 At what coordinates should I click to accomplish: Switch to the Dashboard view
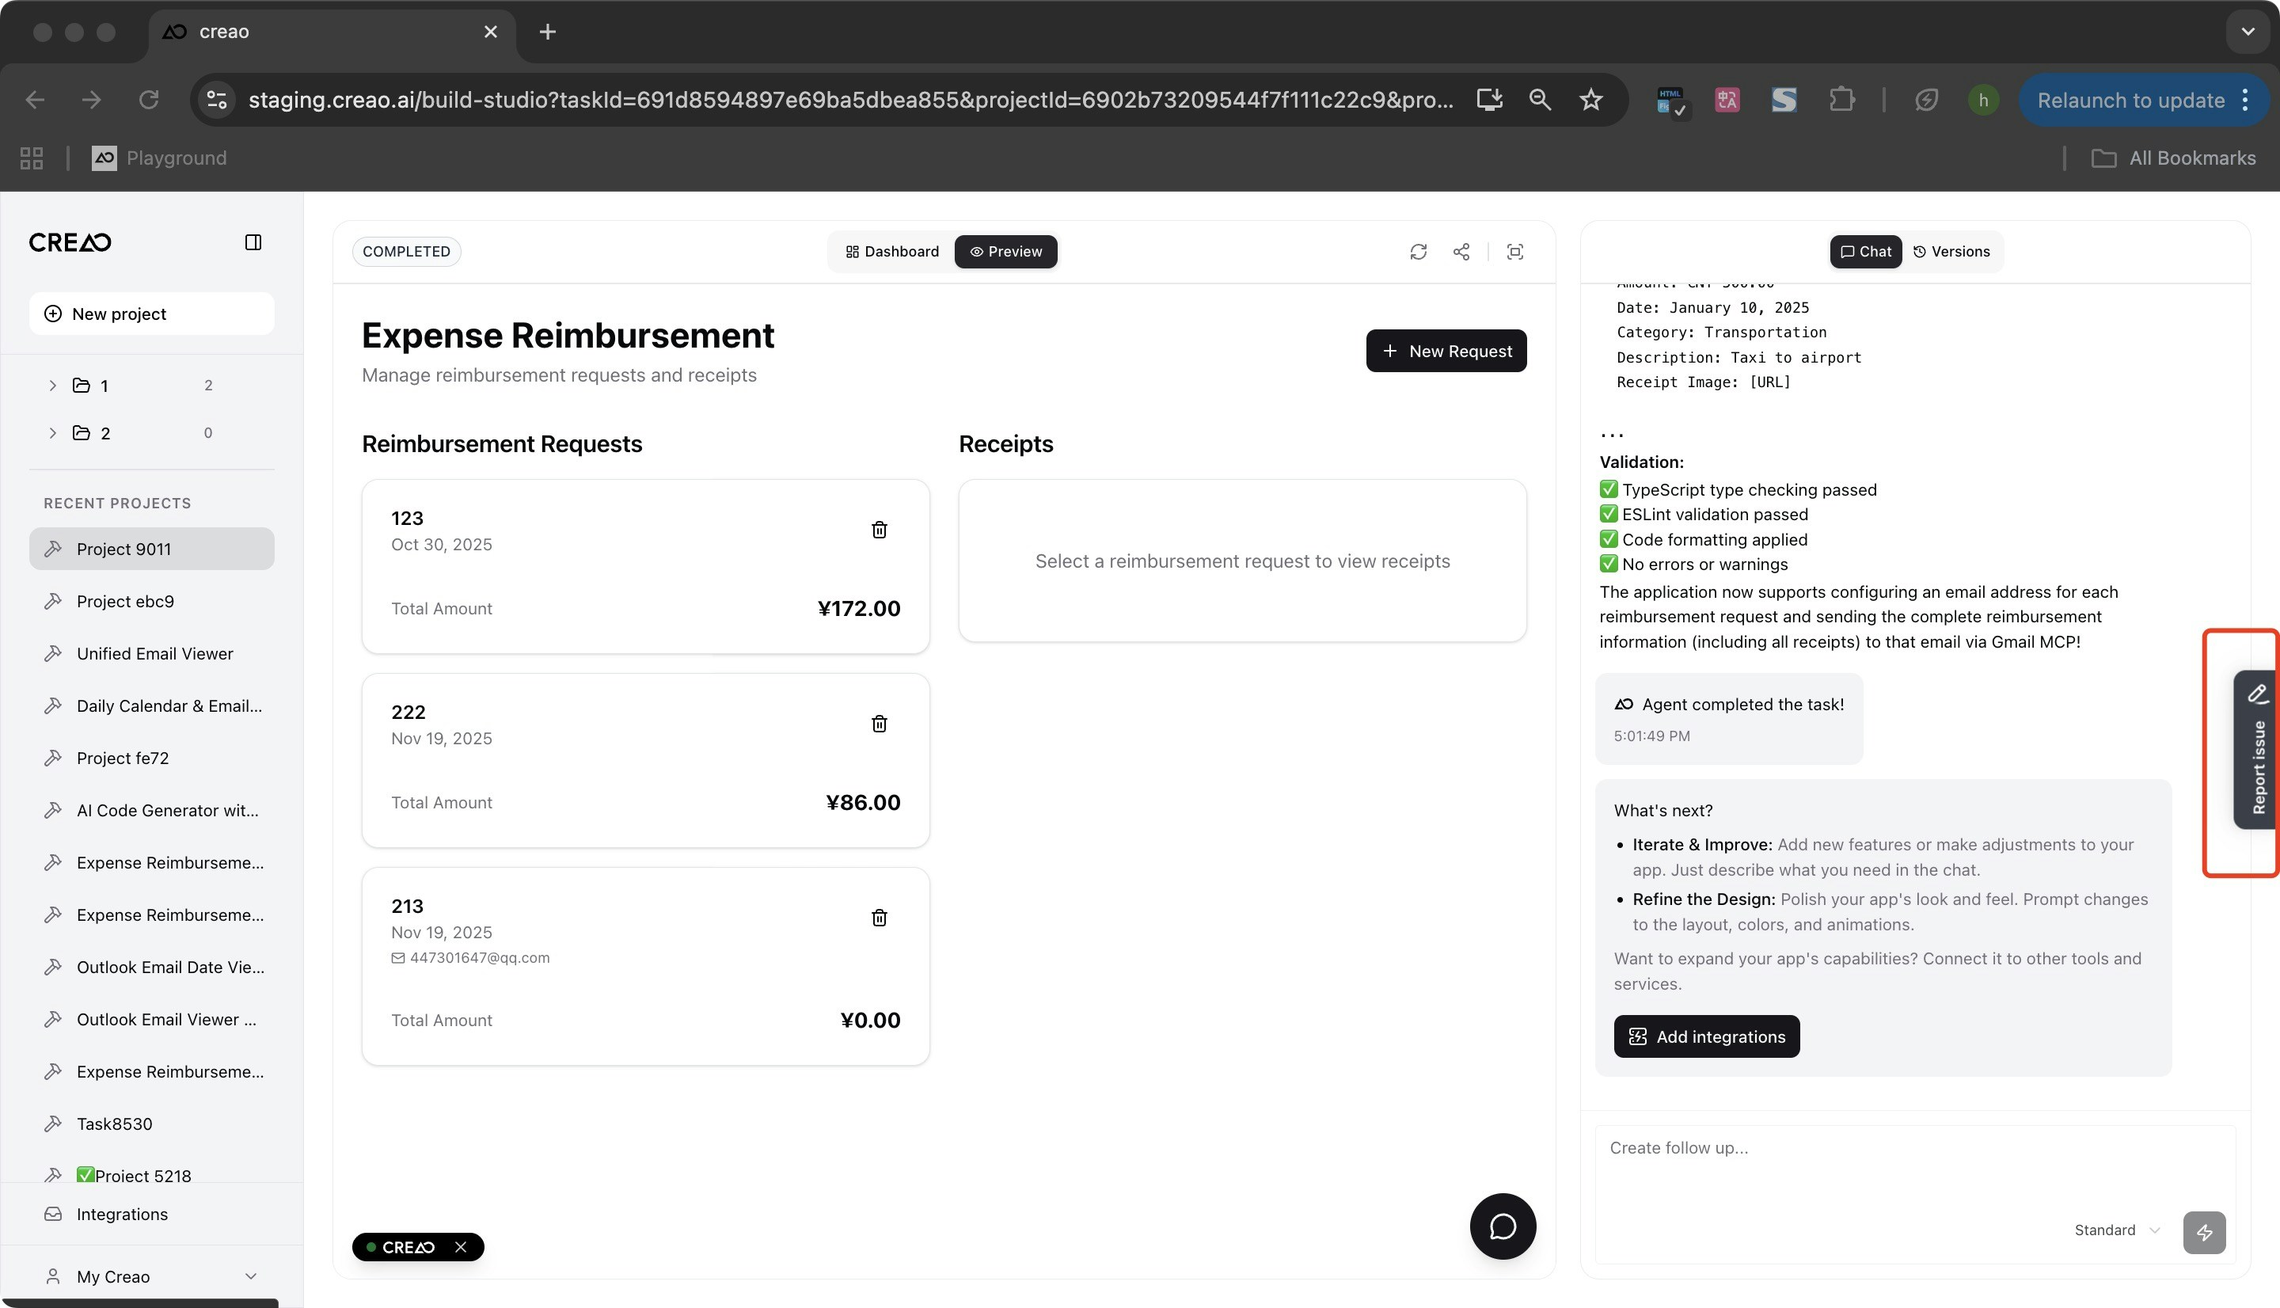click(x=891, y=252)
